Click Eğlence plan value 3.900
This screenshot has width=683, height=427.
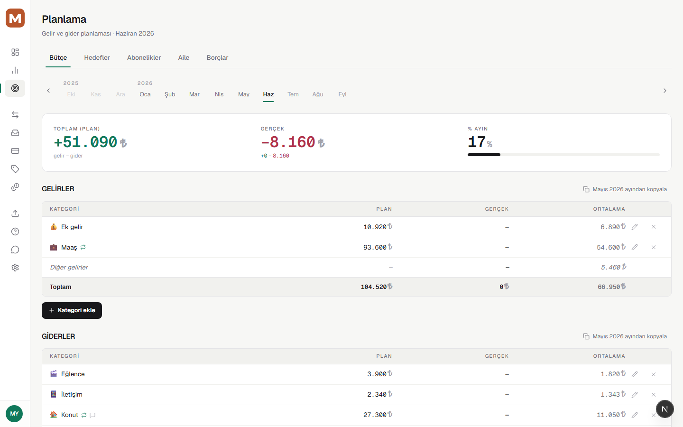(379, 374)
